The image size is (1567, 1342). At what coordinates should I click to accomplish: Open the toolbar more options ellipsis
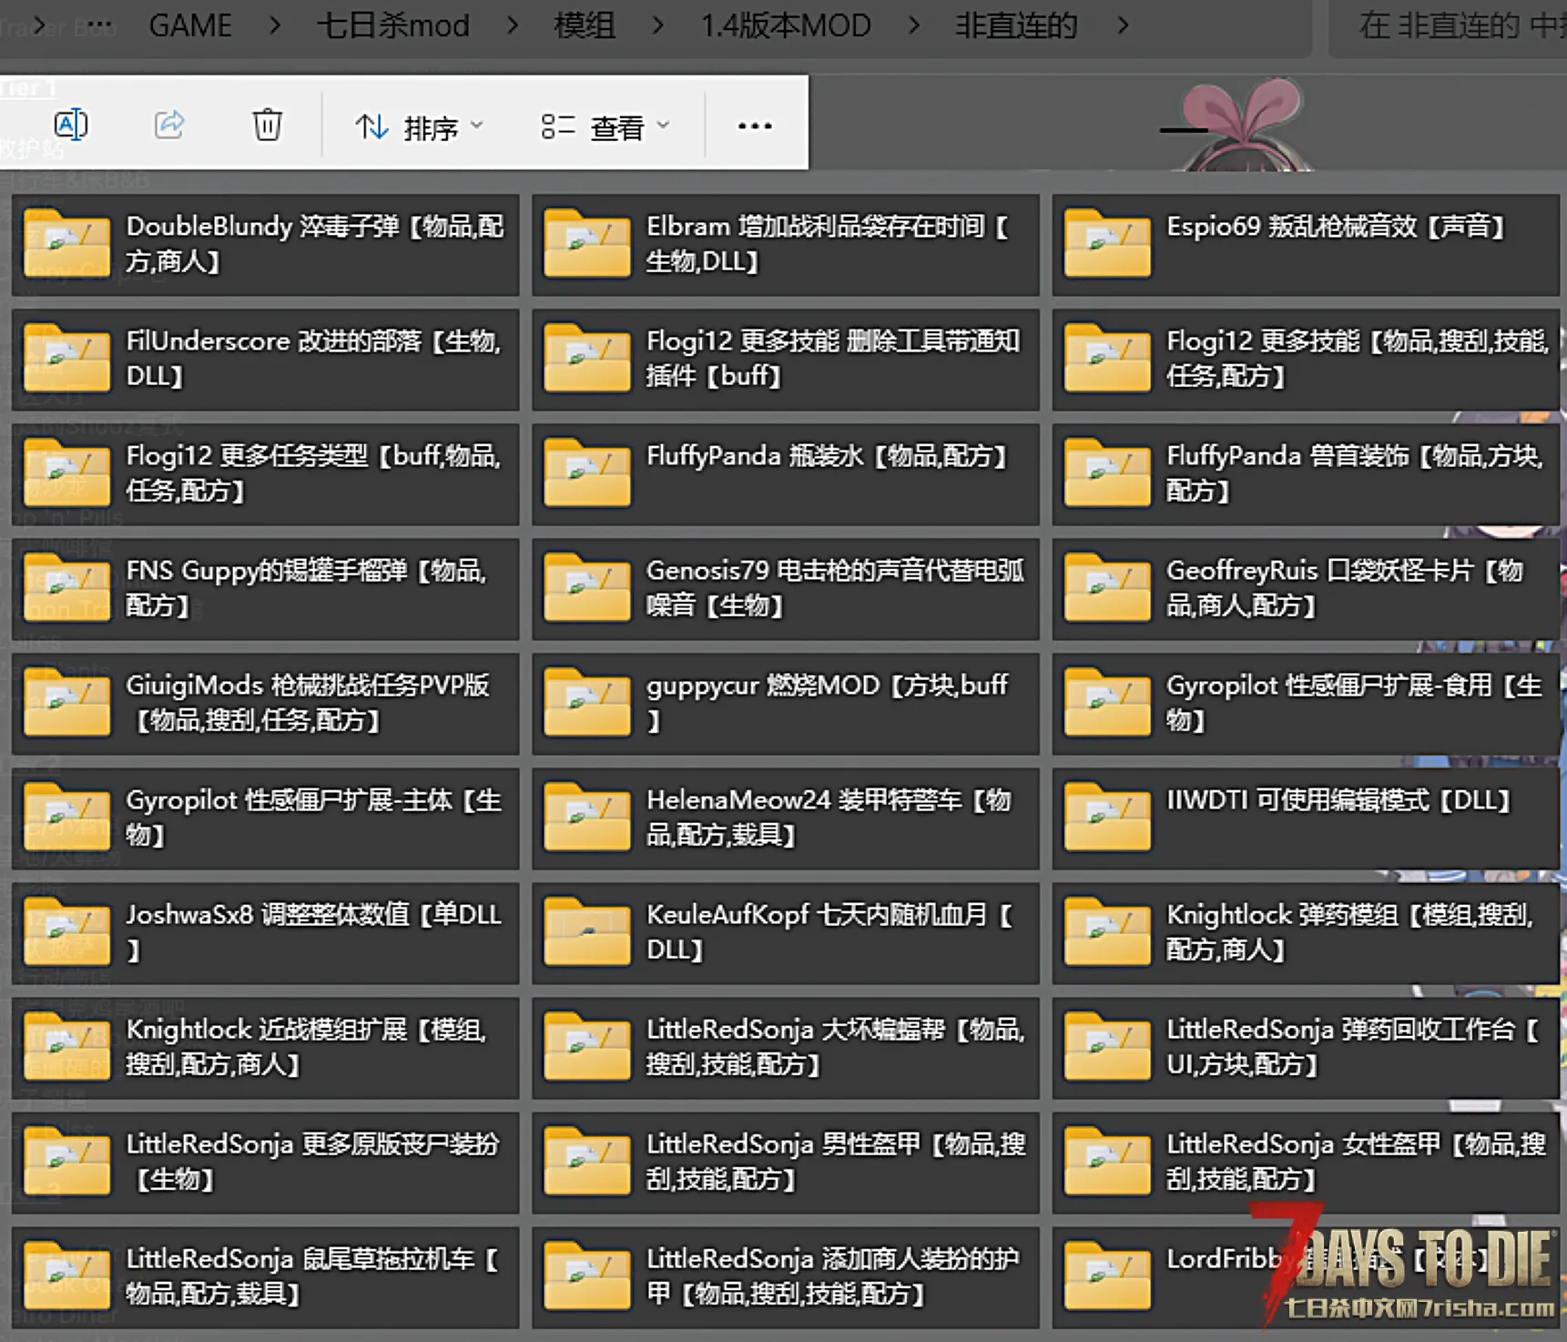[x=755, y=126]
